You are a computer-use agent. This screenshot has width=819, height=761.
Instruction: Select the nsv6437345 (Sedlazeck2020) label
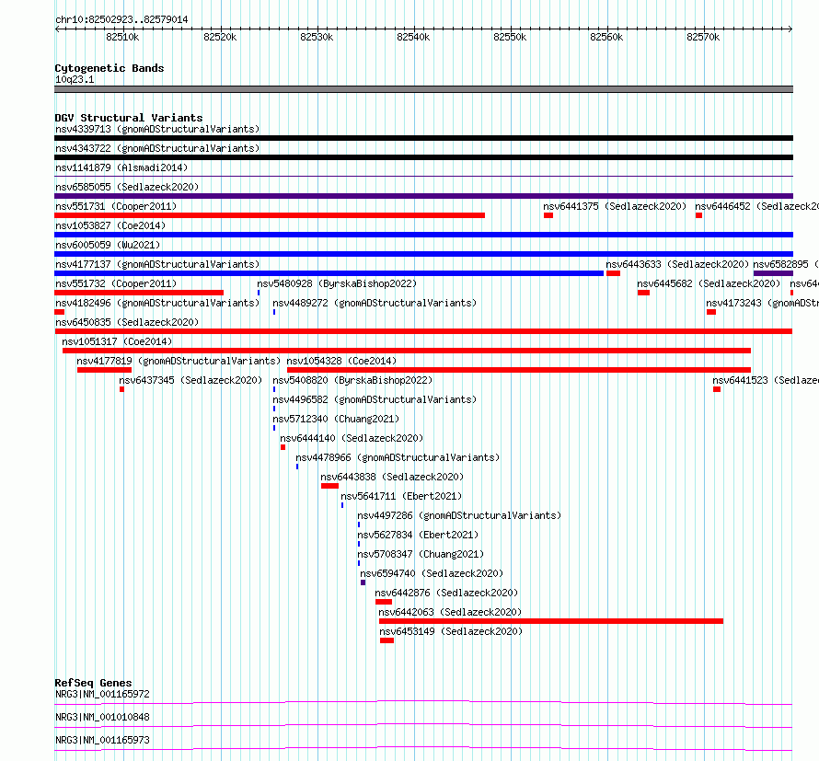(190, 380)
